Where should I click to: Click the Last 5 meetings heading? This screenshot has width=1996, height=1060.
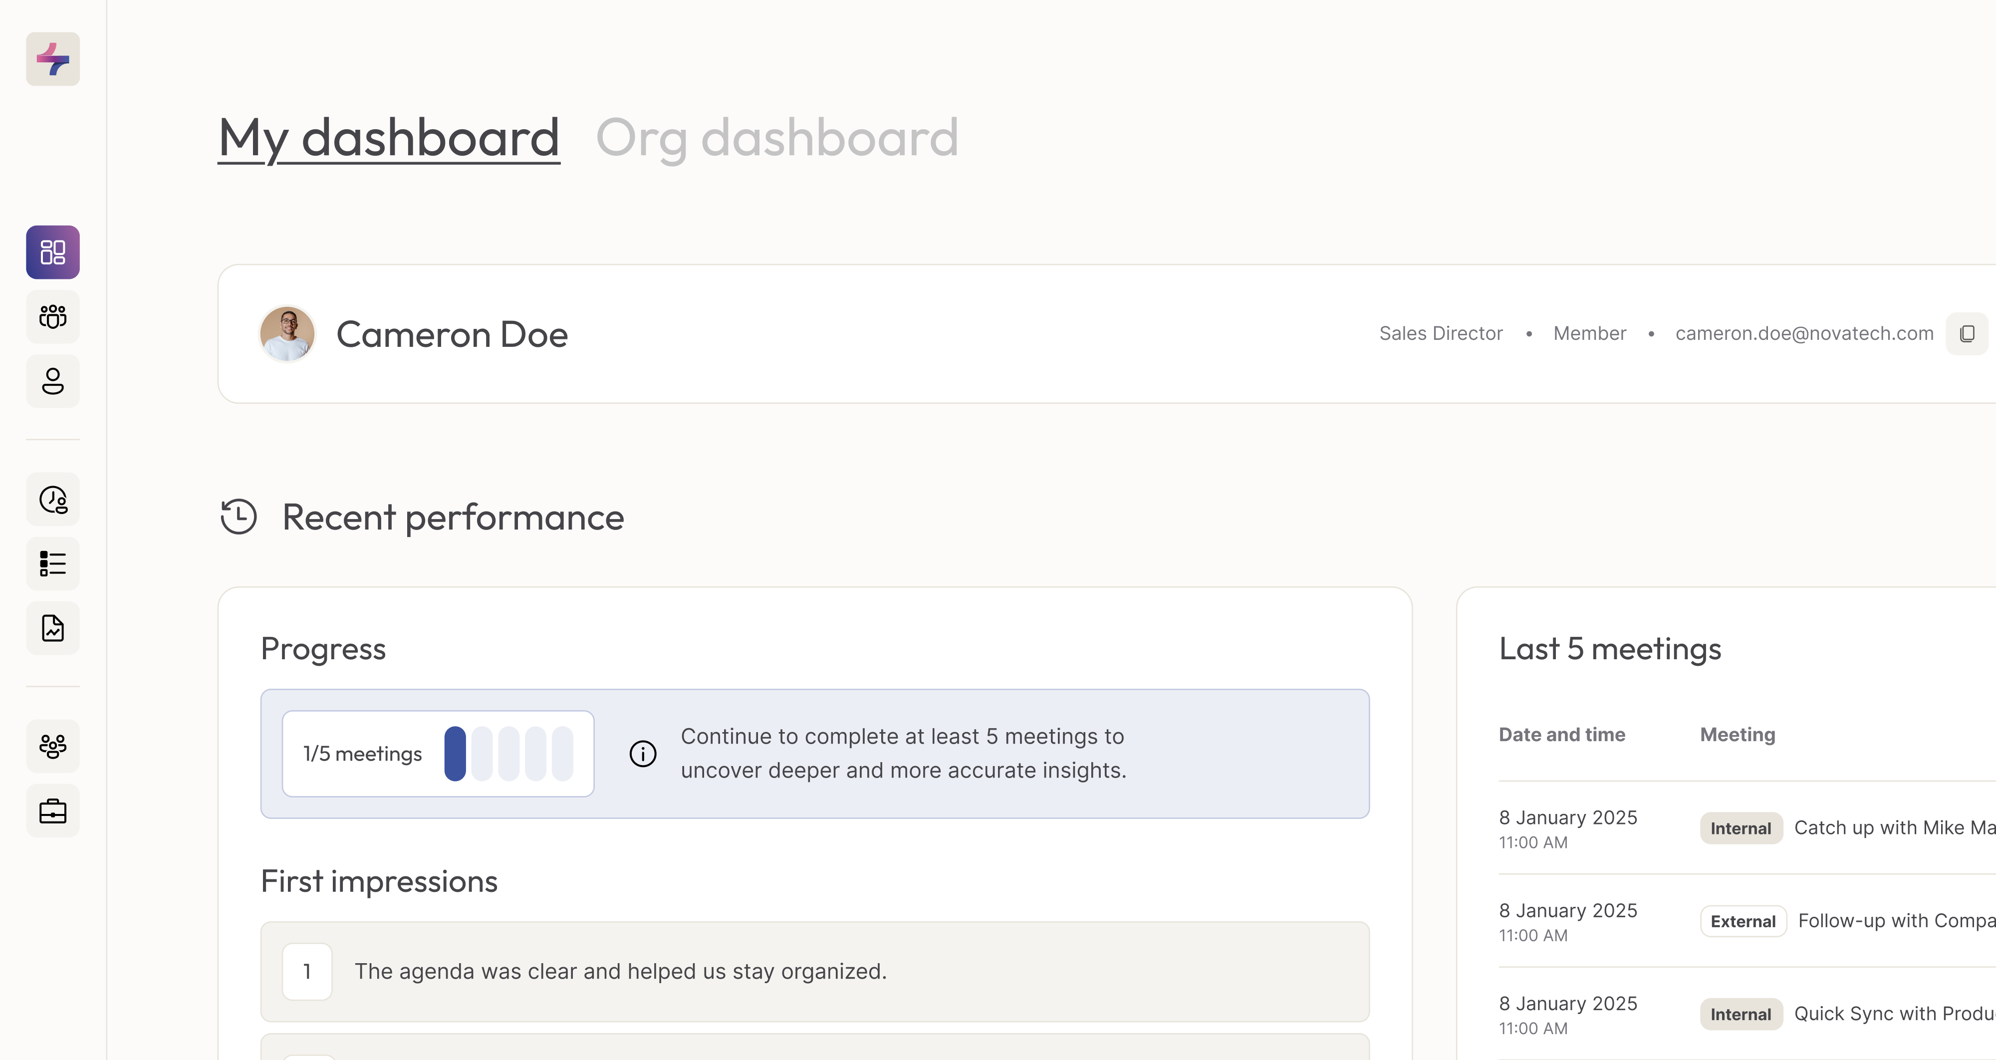[1610, 649]
